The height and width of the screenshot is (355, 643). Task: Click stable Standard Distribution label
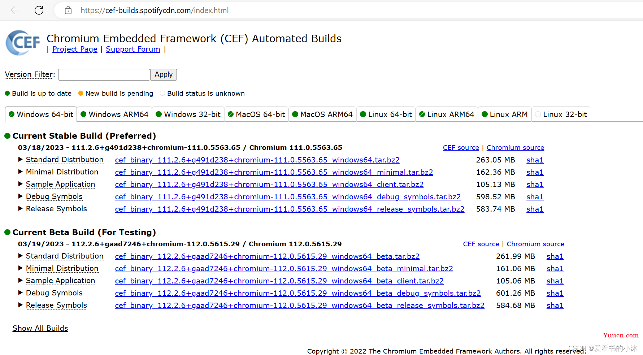coord(65,160)
